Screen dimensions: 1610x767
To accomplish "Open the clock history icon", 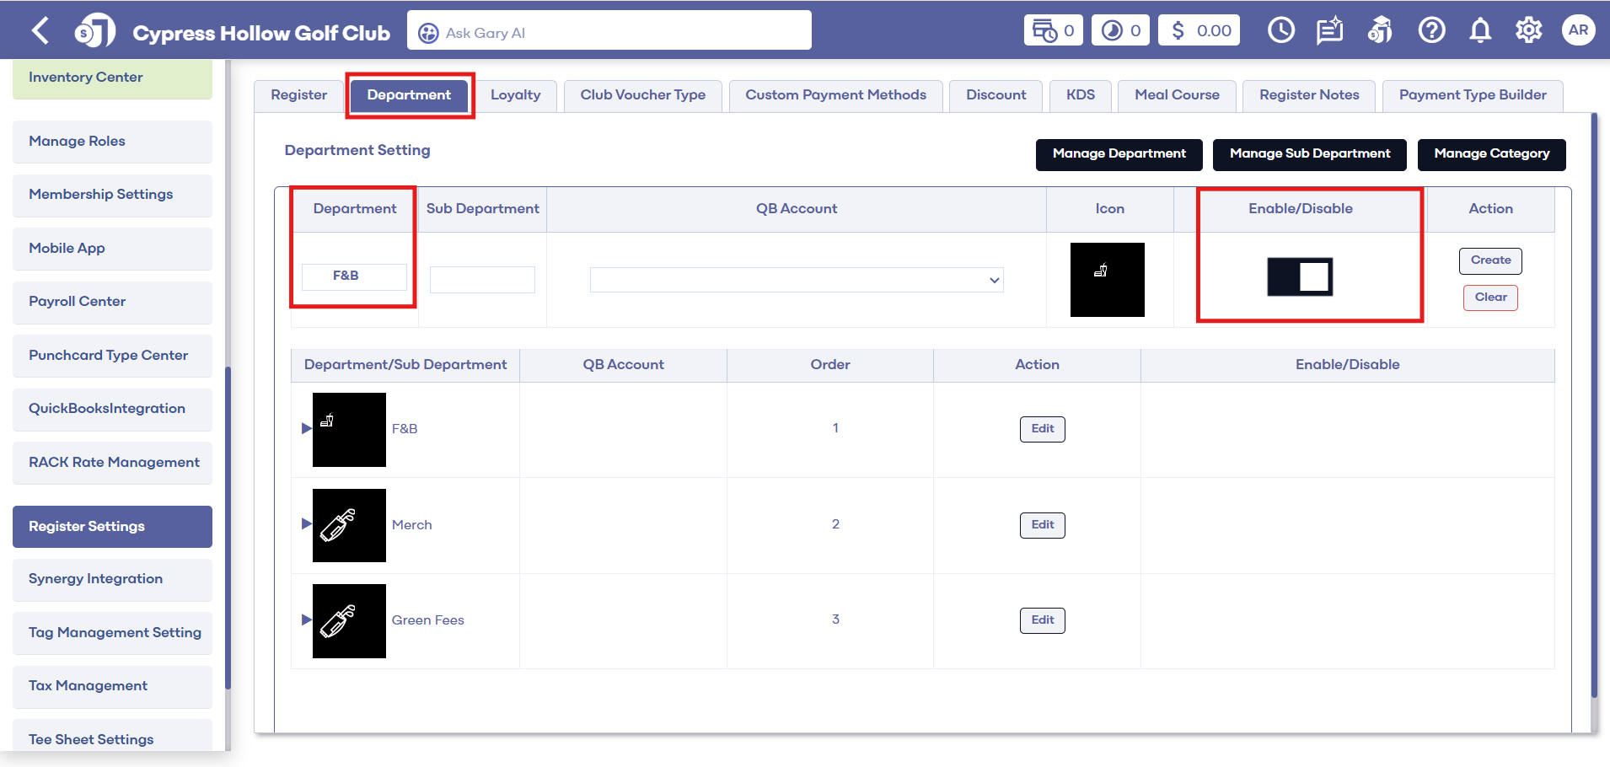I will click(x=1280, y=31).
